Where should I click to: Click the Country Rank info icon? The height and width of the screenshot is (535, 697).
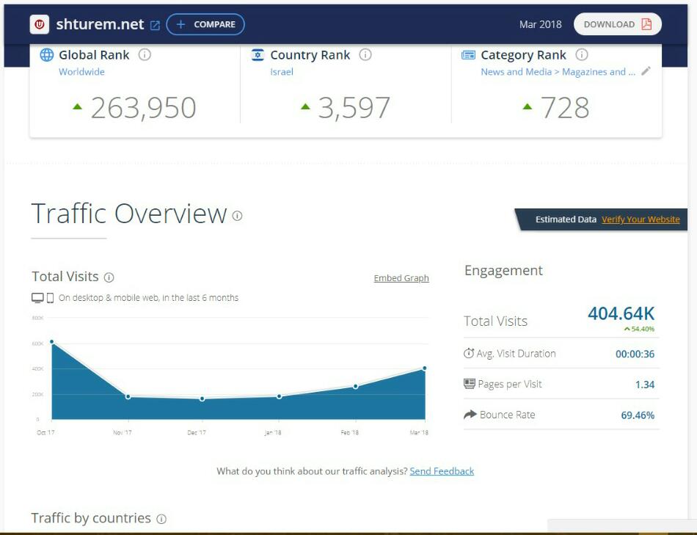(x=365, y=55)
